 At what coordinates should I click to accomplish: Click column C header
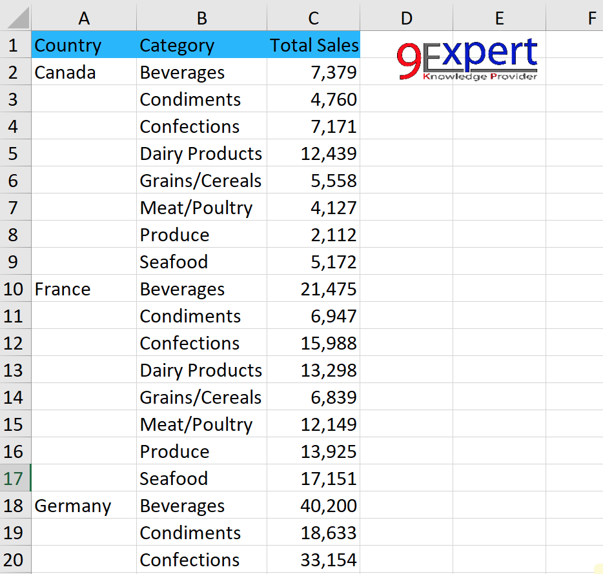tap(313, 18)
